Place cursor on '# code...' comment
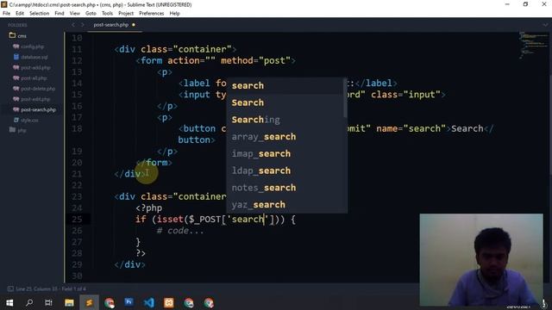The width and height of the screenshot is (552, 310). [180, 231]
